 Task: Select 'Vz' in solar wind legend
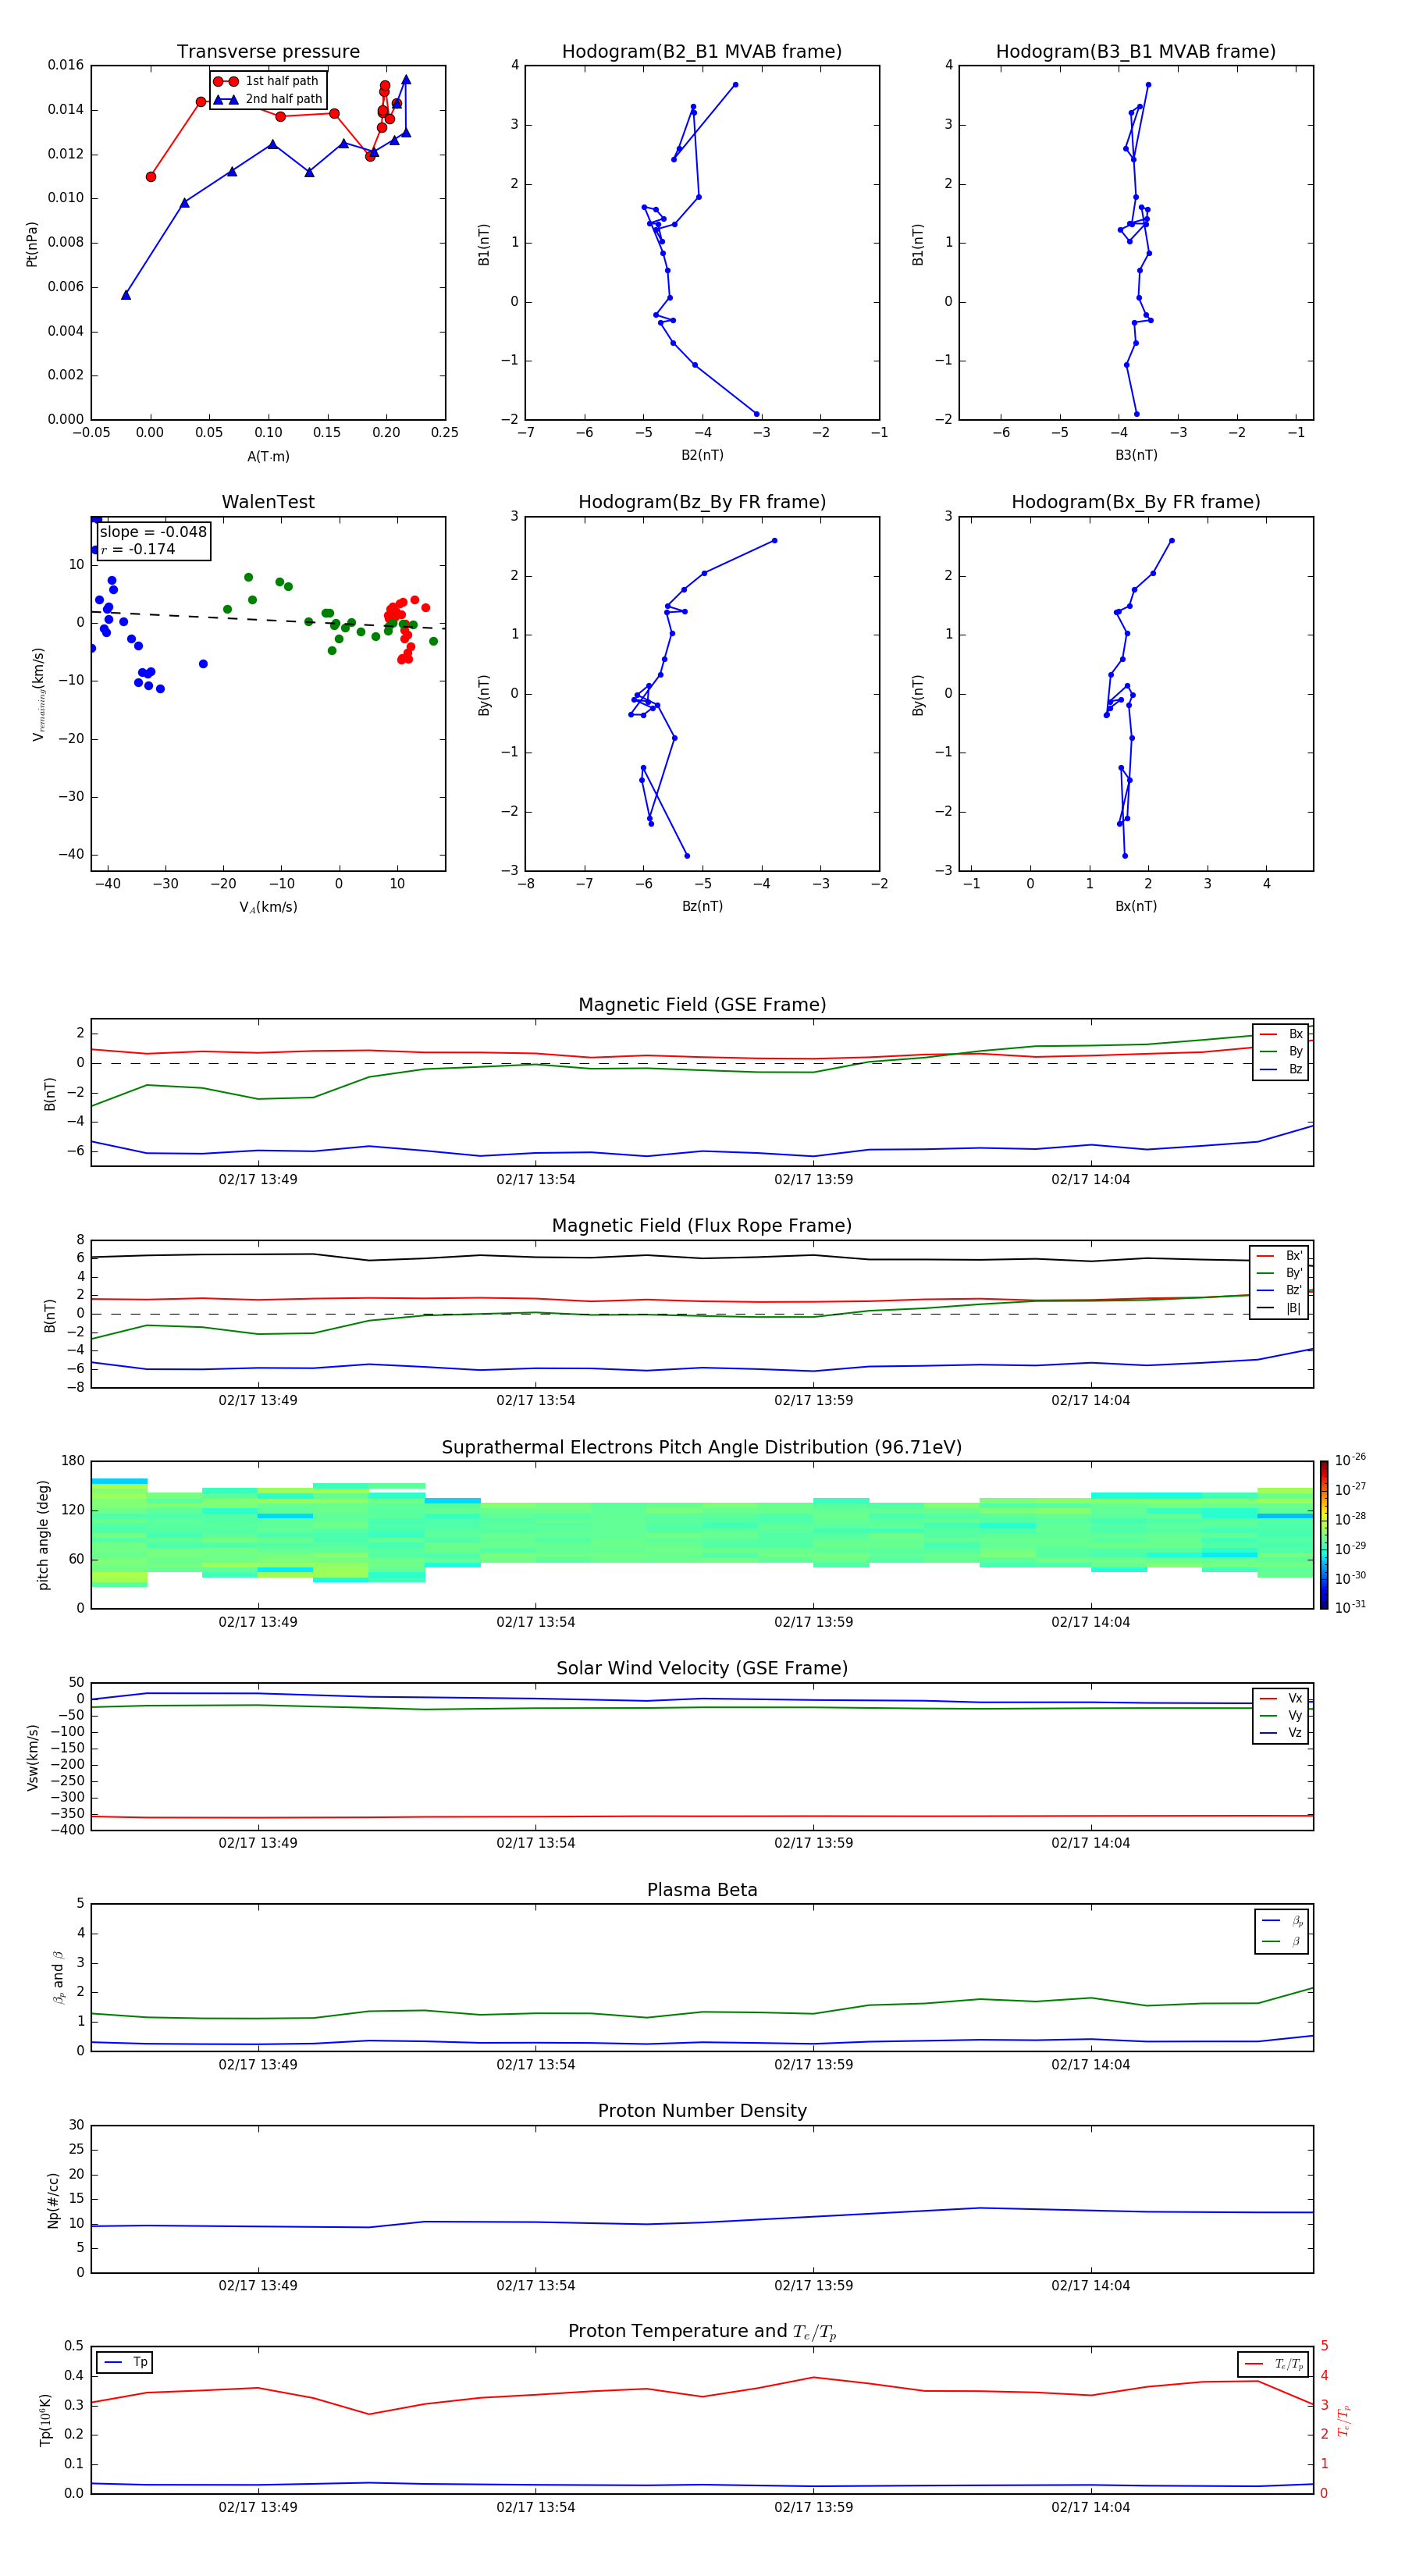pyautogui.click(x=1281, y=1732)
